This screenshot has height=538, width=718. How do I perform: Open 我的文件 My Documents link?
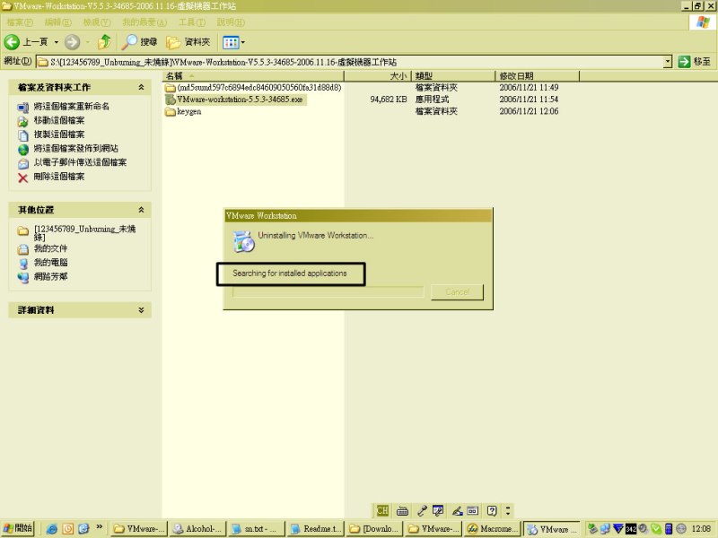pyautogui.click(x=50, y=248)
